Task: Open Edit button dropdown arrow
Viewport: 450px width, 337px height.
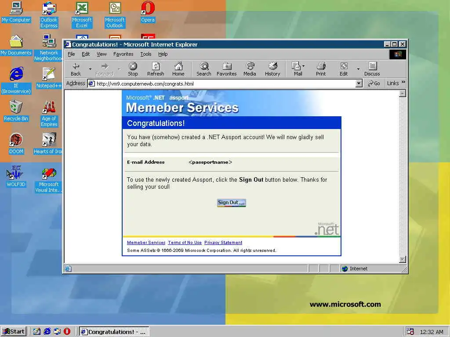Action: pyautogui.click(x=358, y=69)
